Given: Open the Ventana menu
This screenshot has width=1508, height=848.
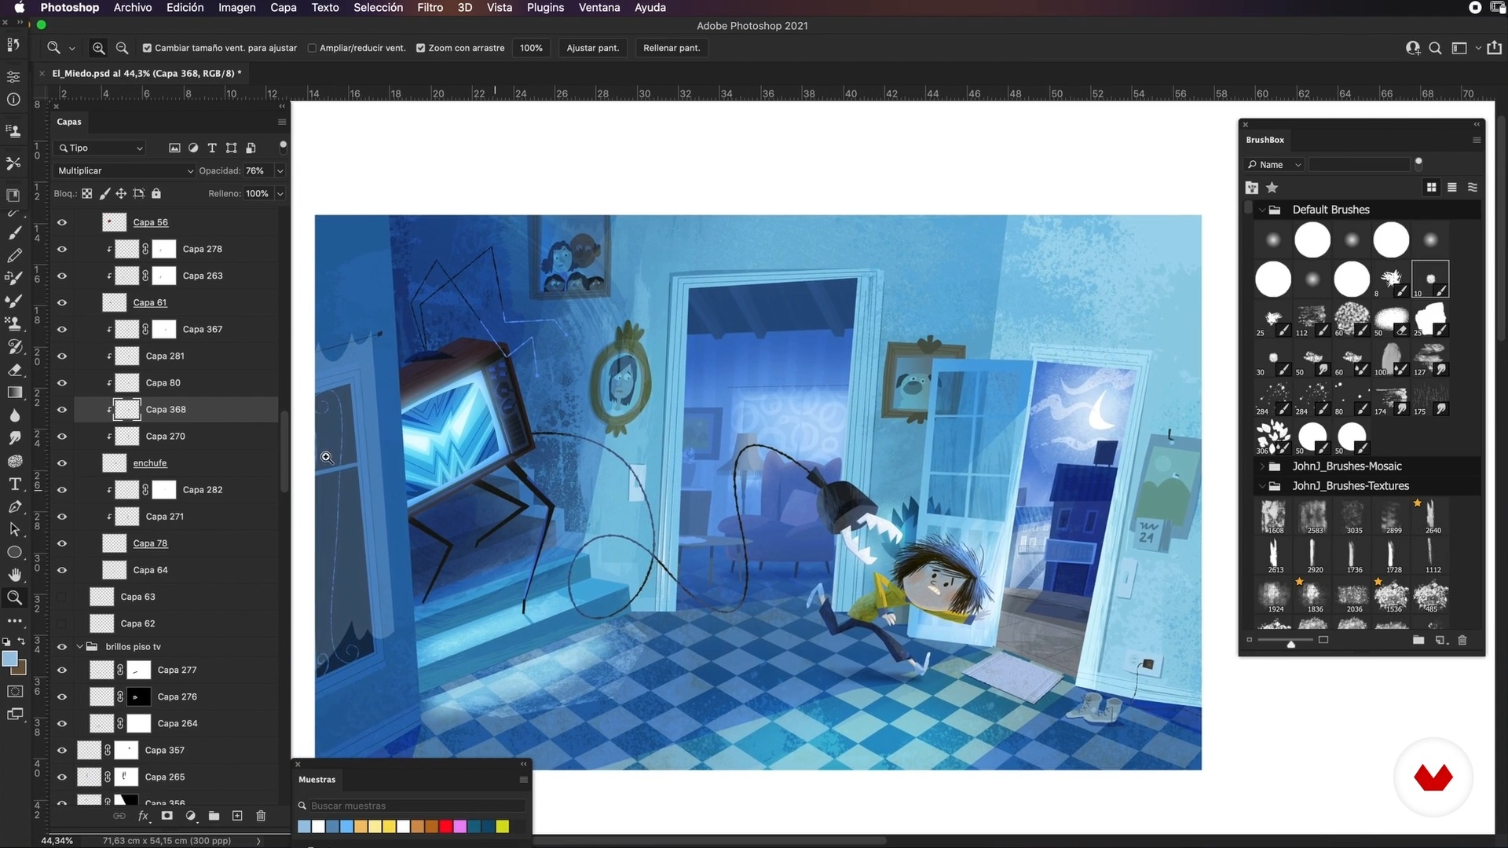Looking at the screenshot, I should coord(599,7).
